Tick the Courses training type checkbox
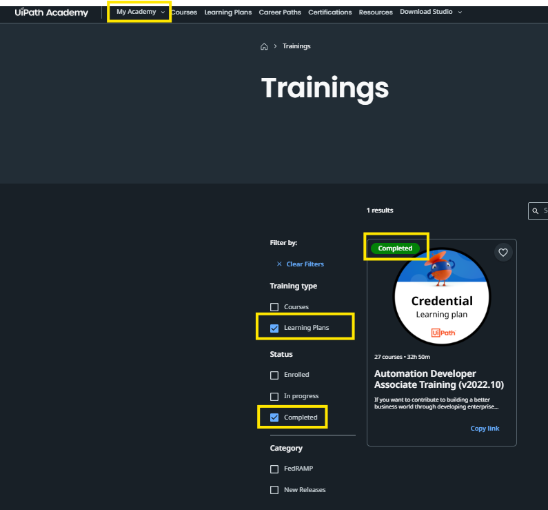Image resolution: width=548 pixels, height=510 pixels. pos(274,307)
